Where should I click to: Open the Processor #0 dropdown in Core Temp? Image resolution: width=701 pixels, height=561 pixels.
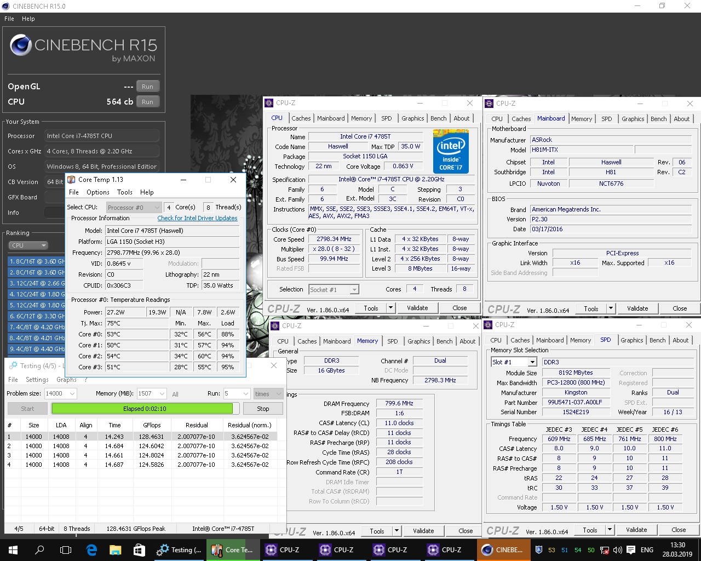pyautogui.click(x=134, y=207)
